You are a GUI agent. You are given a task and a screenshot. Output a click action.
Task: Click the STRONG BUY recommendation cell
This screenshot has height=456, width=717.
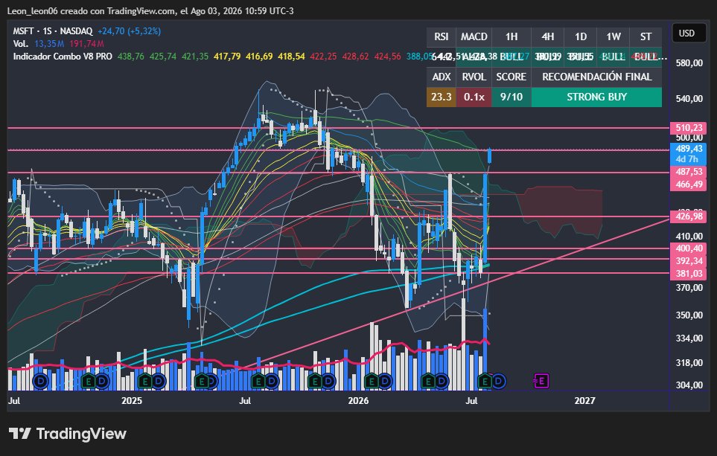[x=596, y=97]
